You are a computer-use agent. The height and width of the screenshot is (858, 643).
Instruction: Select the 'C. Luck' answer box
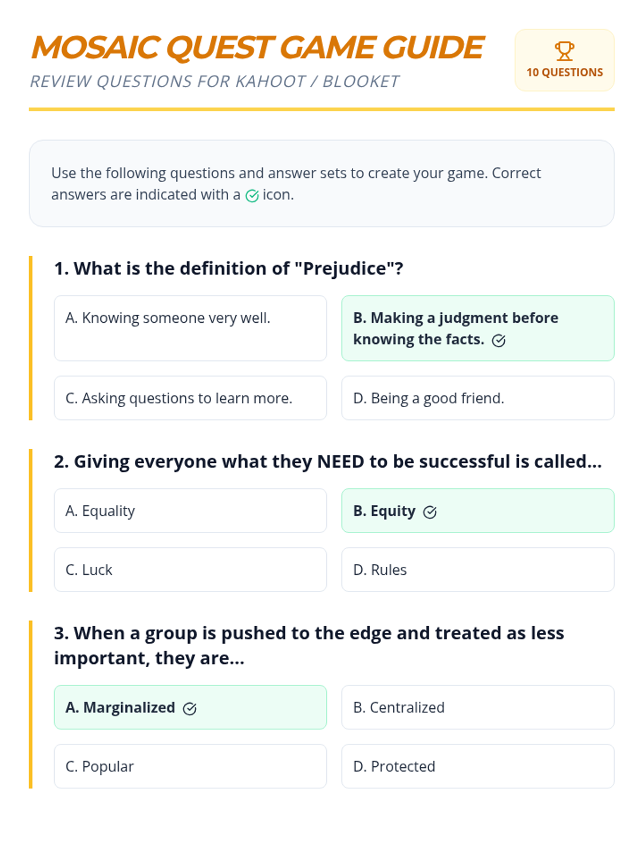(190, 569)
